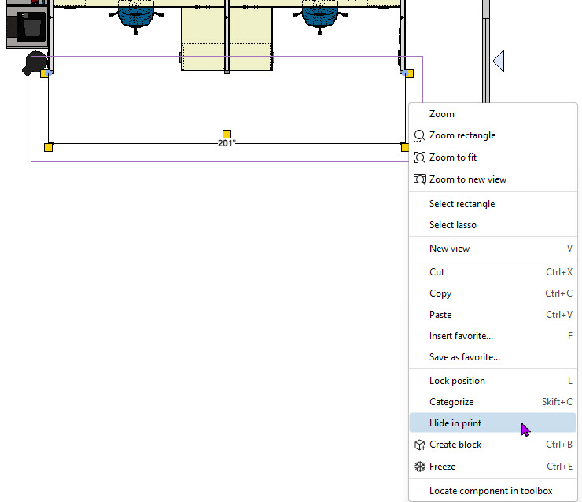Open Categorize option
This screenshot has height=502, width=582.
(x=492, y=402)
